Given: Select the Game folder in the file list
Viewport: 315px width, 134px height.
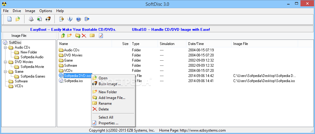Looking at the screenshot, I should click(68, 60).
